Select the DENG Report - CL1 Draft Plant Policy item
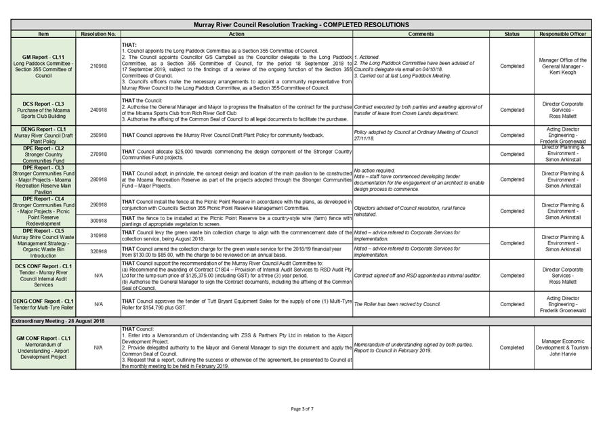The image size is (605, 424). click(43, 135)
